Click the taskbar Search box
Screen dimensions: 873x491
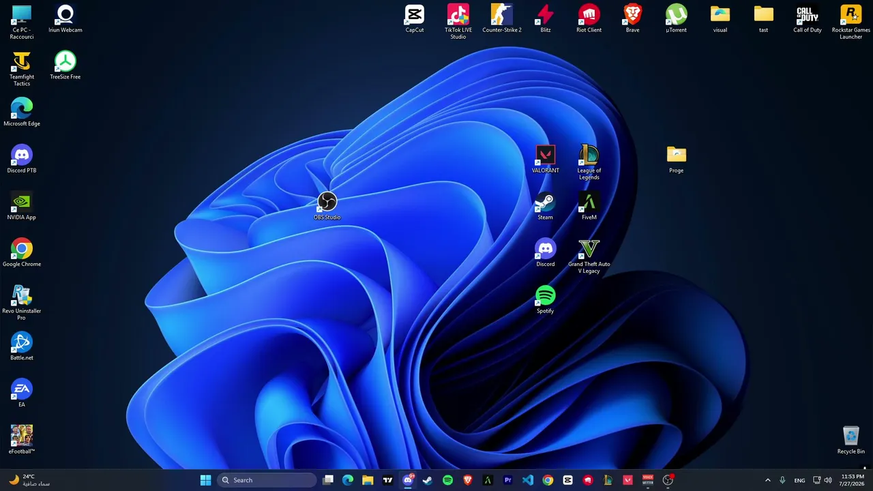pyautogui.click(x=267, y=480)
